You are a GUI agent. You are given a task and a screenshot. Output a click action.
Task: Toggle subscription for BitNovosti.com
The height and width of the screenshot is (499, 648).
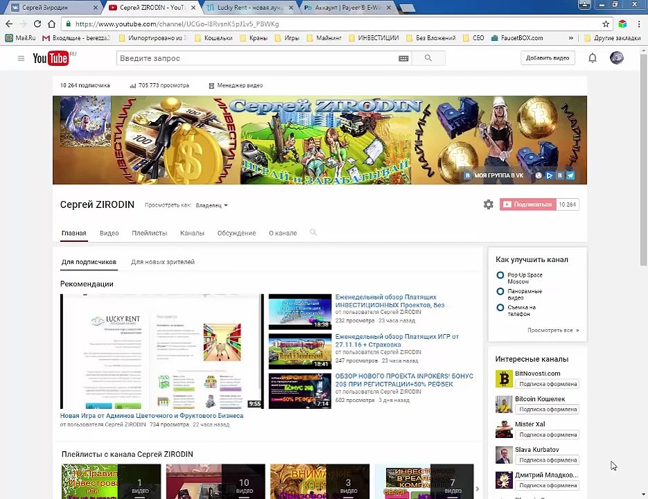point(548,384)
